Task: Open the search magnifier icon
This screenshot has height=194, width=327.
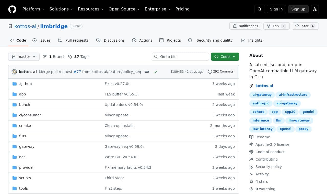Action: (260, 9)
